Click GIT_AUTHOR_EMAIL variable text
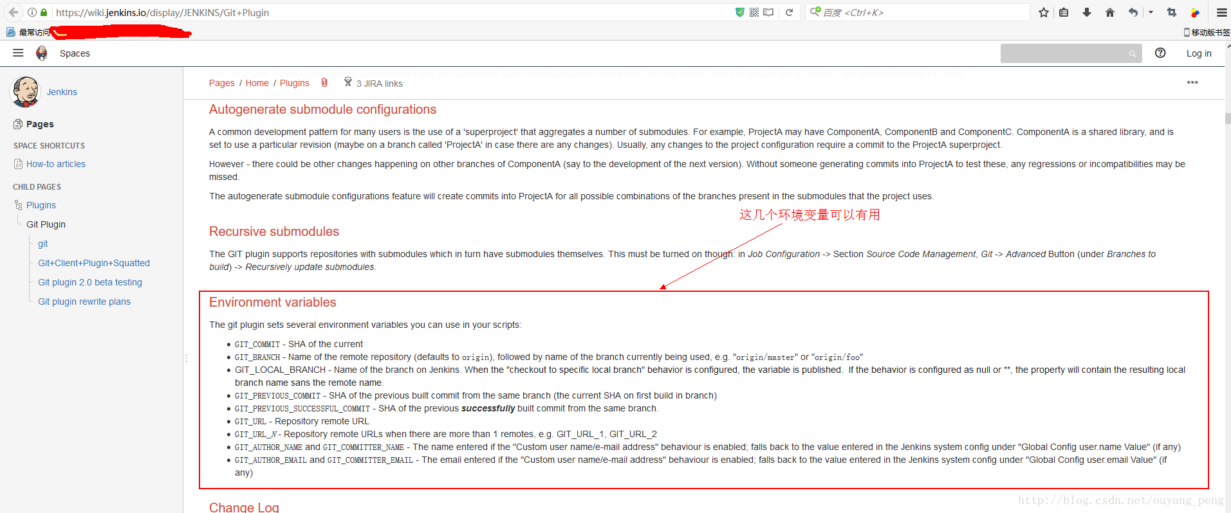 pos(270,460)
